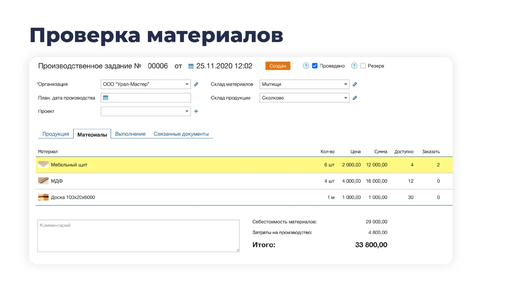Viewport: 530px width, 298px height.
Task: Click the date 25.11.2020 12:02
Action: [224, 66]
